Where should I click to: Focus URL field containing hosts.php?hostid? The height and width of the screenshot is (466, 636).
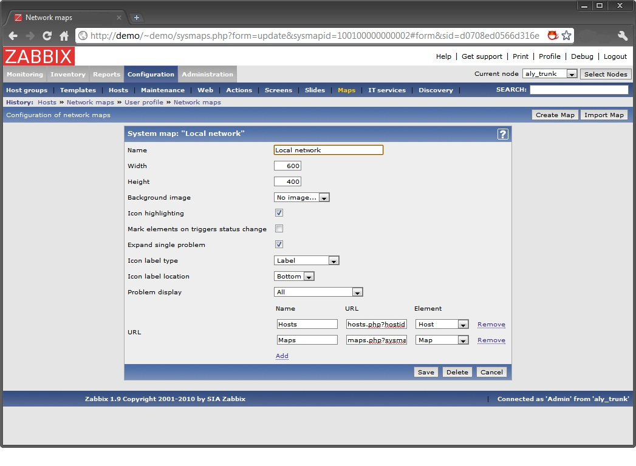point(377,324)
